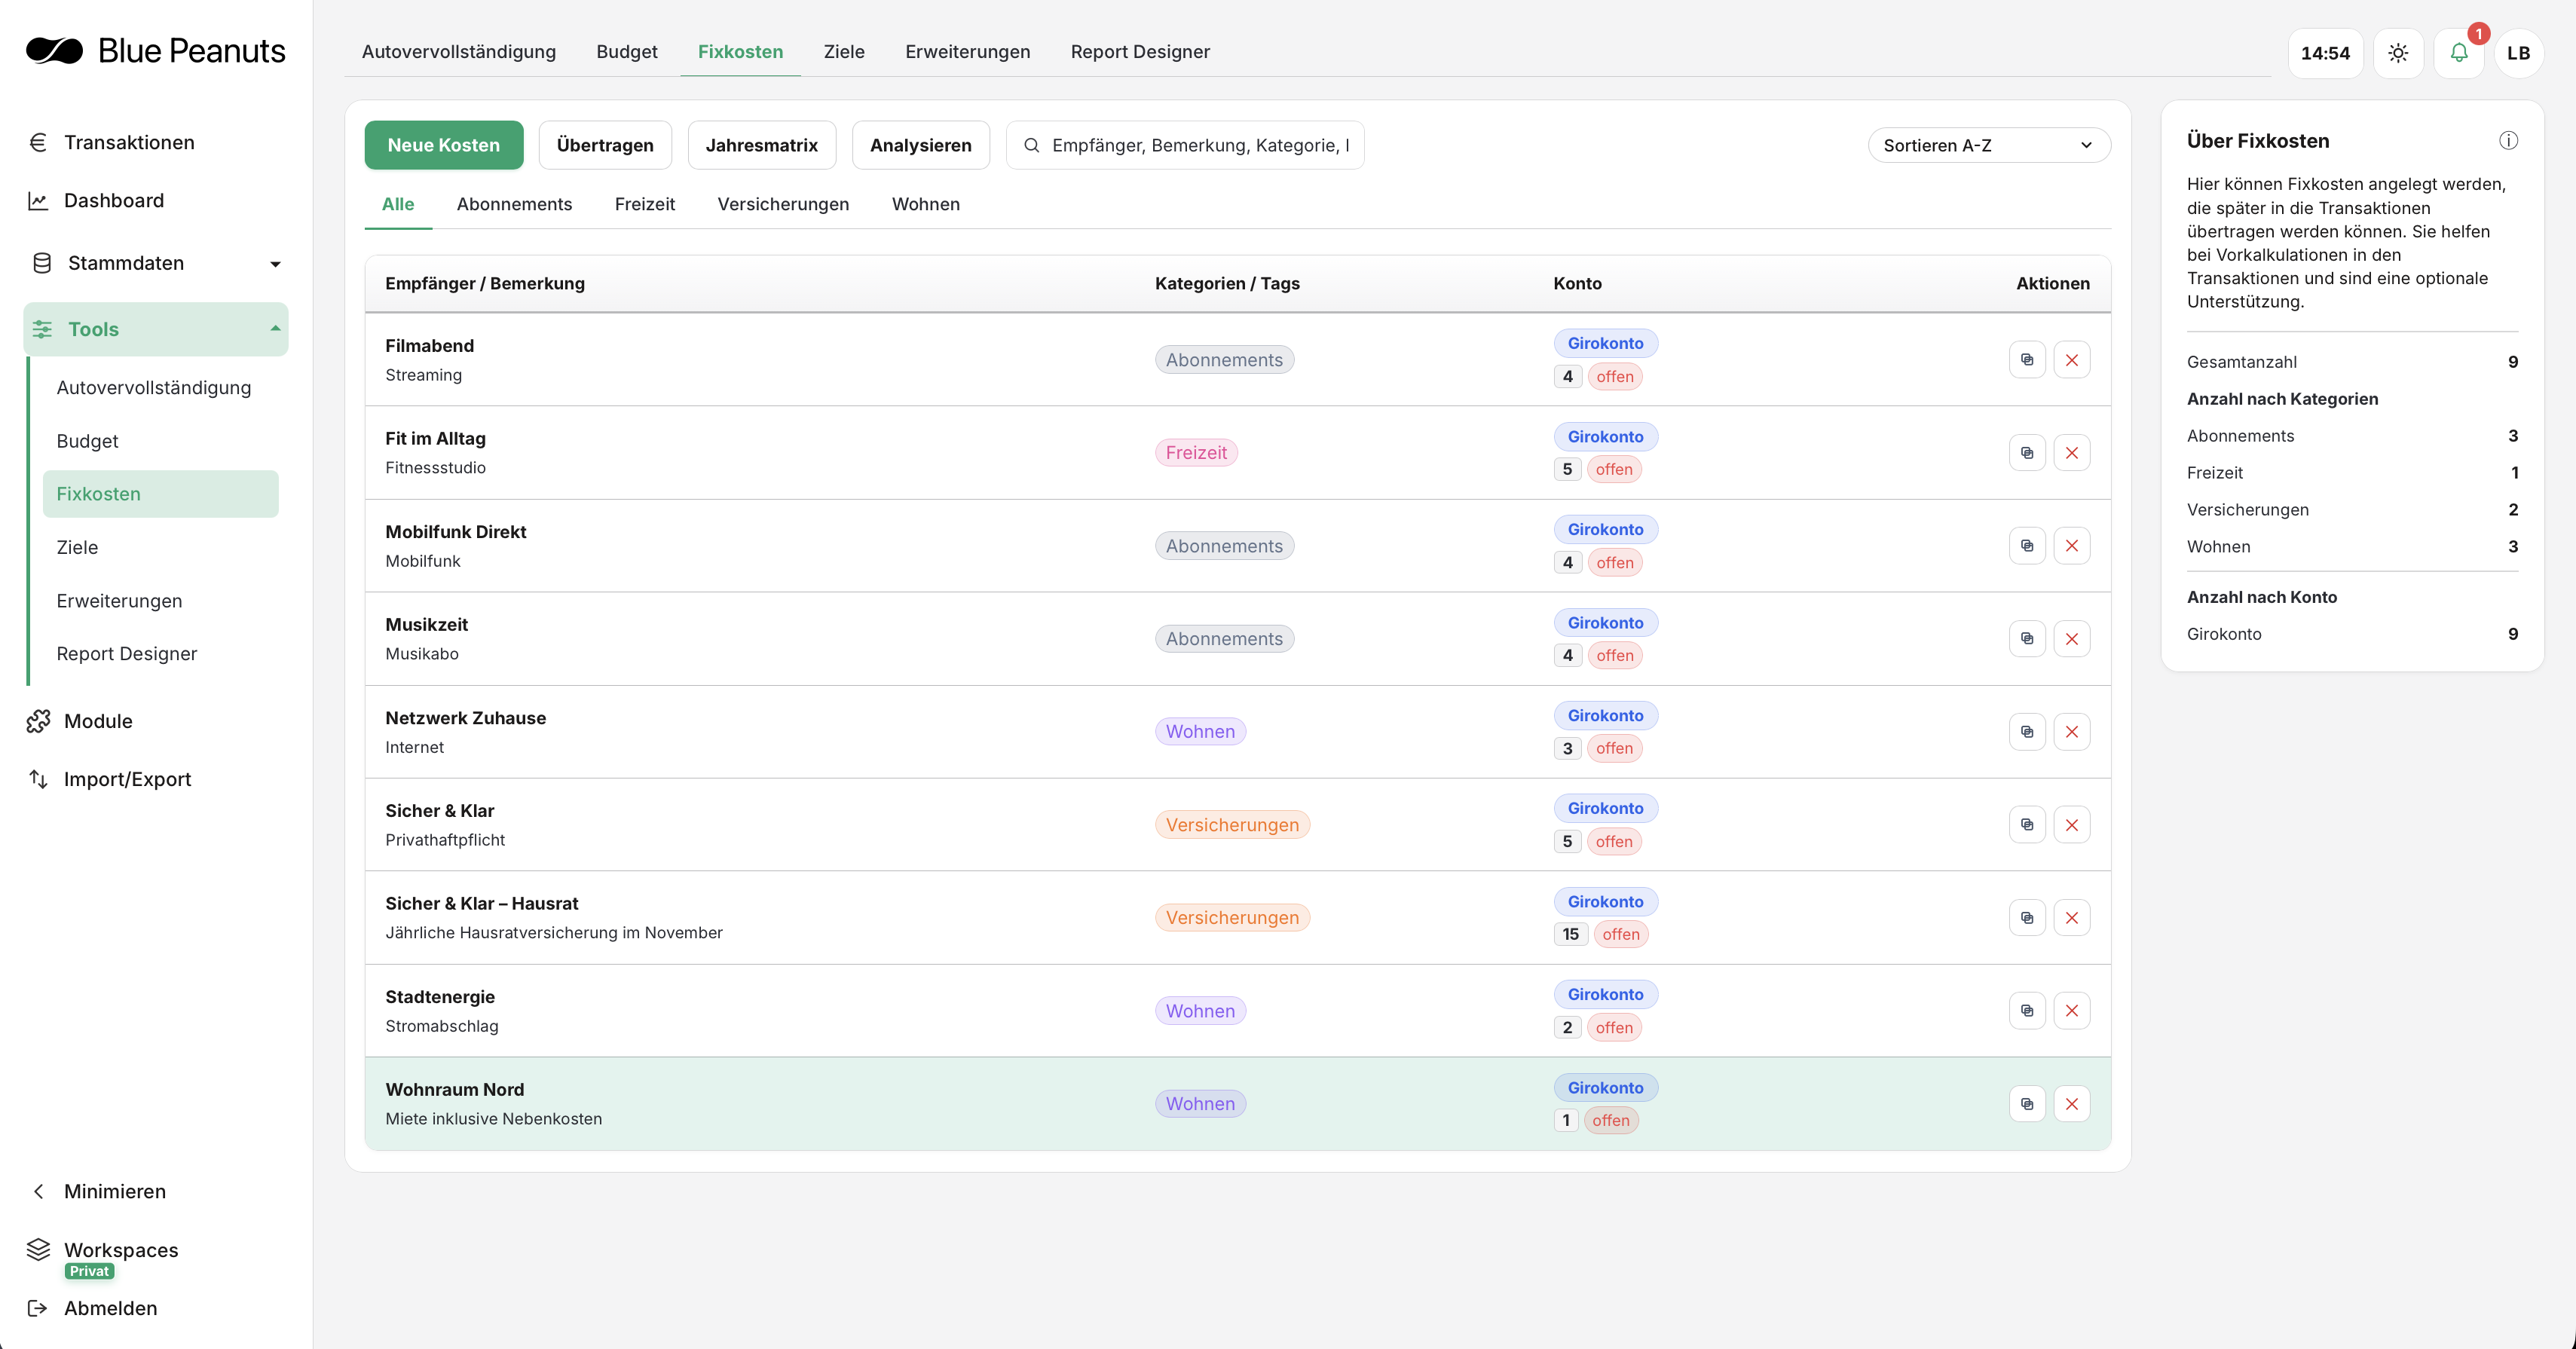Screen dimensions: 2576x1349
Task: Click the info icon in Über Fixkosten
Action: (x=2508, y=141)
